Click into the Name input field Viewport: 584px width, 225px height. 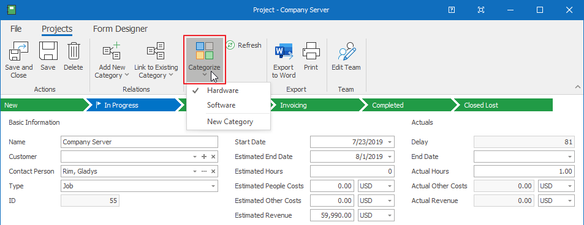point(139,142)
